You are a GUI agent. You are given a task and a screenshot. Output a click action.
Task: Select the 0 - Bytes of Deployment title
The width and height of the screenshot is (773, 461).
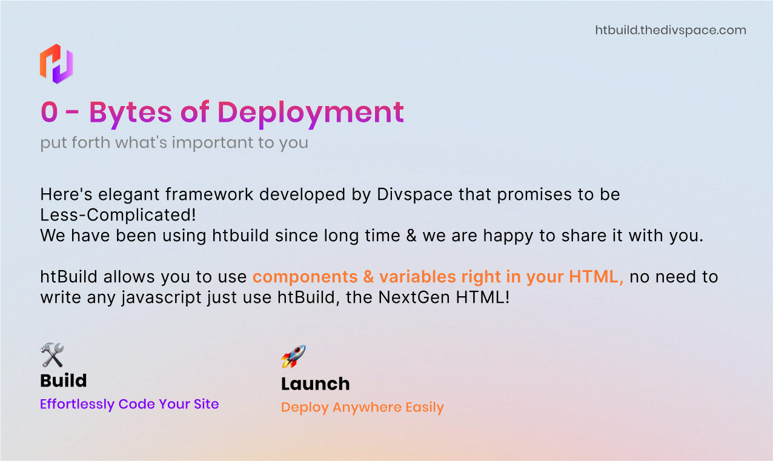point(222,112)
